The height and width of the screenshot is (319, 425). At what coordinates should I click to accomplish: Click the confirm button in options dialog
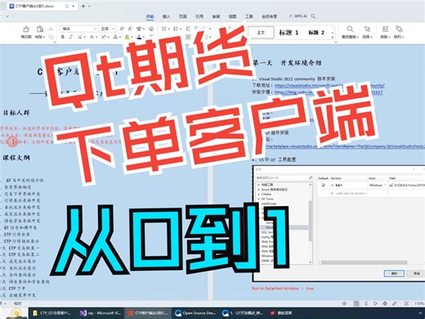[x=394, y=273]
